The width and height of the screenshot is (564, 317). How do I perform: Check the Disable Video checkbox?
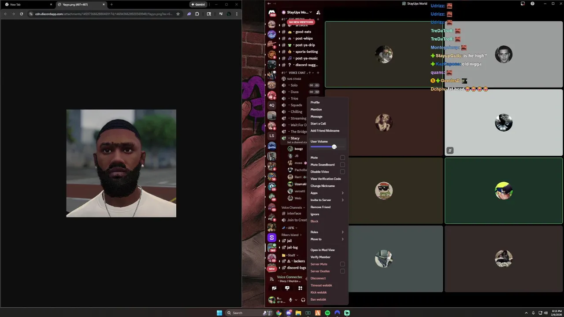(342, 172)
